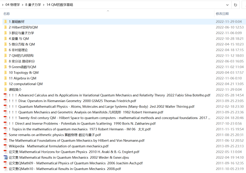Click PDF icon of Geometric Analysis on Manifolds file

[x=5, y=112]
